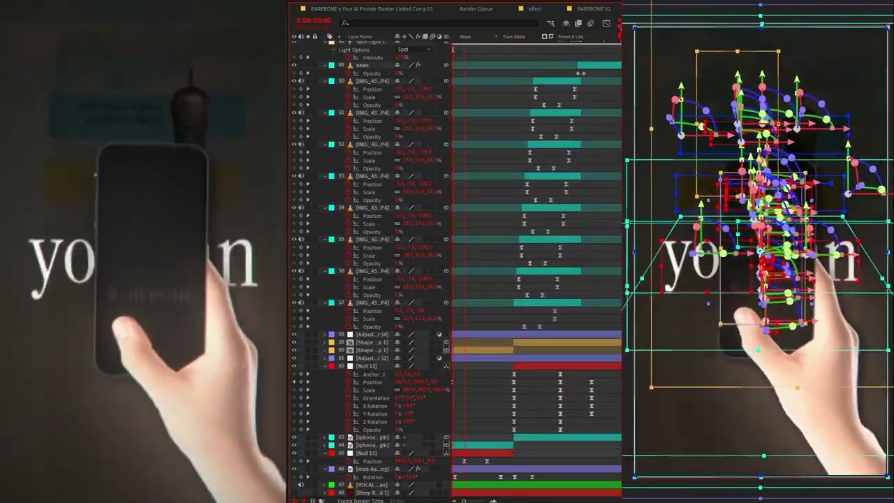This screenshot has height=503, width=894.
Task: Toggle shy switch for layer 67 VOCAL
Action: [397, 485]
